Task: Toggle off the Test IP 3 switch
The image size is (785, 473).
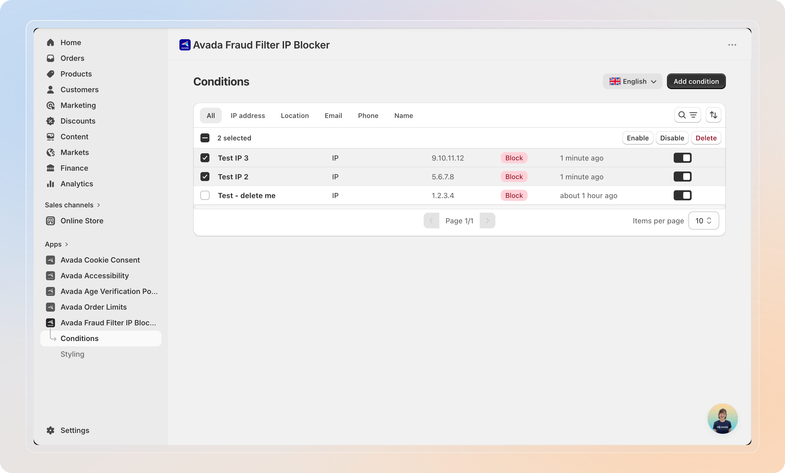Action: click(682, 158)
